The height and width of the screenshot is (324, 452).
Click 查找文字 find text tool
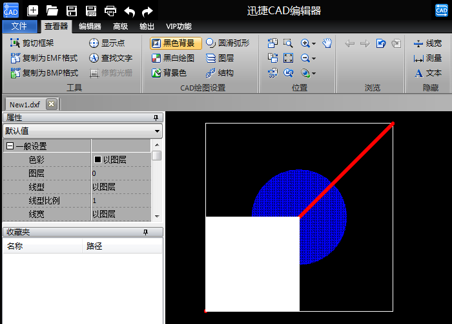(110, 58)
